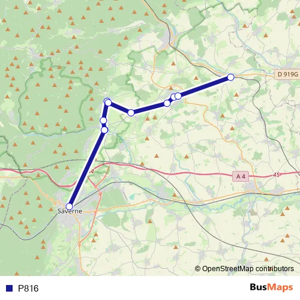Click the P816 blue legend color square
The height and width of the screenshot is (300, 300).
(x=9, y=288)
